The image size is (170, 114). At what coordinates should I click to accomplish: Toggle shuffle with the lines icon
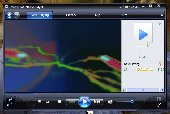pyautogui.click(x=40, y=102)
